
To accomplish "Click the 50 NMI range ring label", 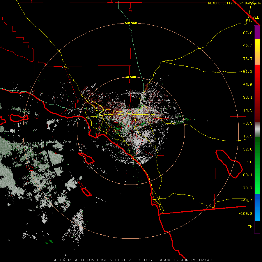I will click(131, 77).
